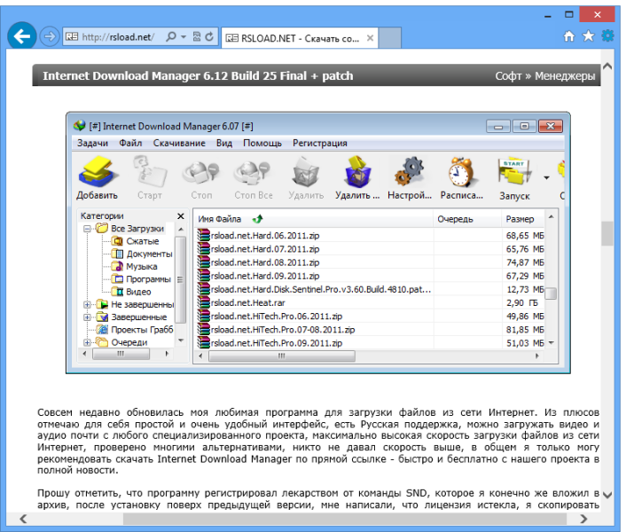Open Favorites star icon
This screenshot has width=626, height=532.
point(588,36)
